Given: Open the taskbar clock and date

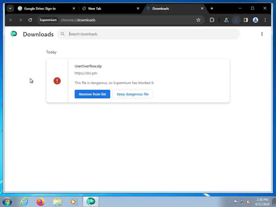Looking at the screenshot, I should click(x=262, y=202).
